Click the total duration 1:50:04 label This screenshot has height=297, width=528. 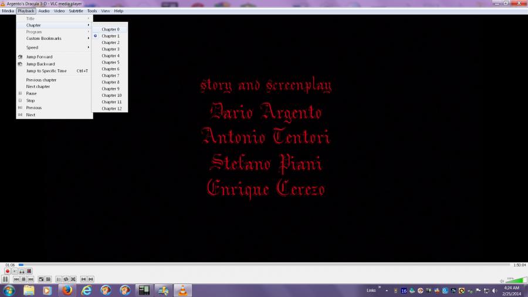tap(519, 265)
